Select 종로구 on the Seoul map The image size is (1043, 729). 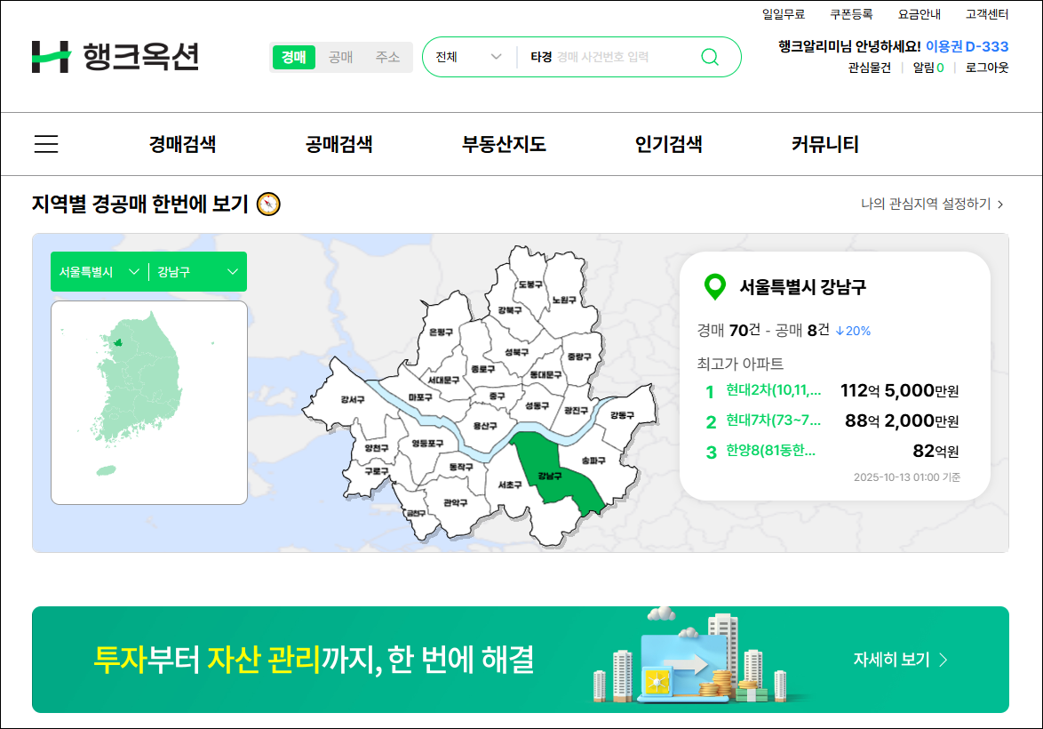(x=483, y=368)
